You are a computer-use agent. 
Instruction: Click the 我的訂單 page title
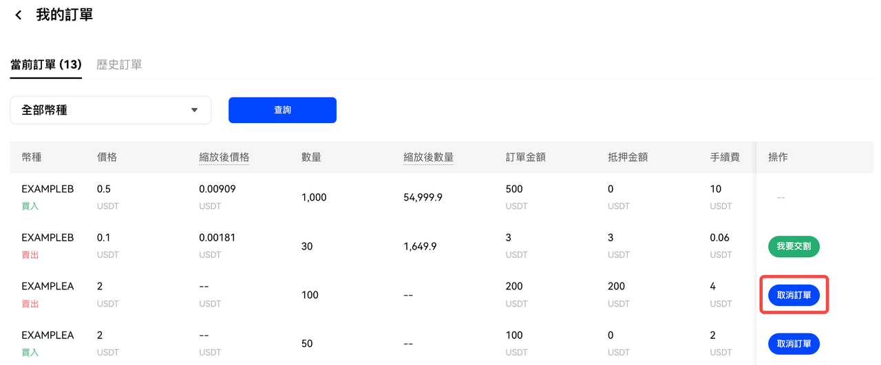pyautogui.click(x=64, y=15)
